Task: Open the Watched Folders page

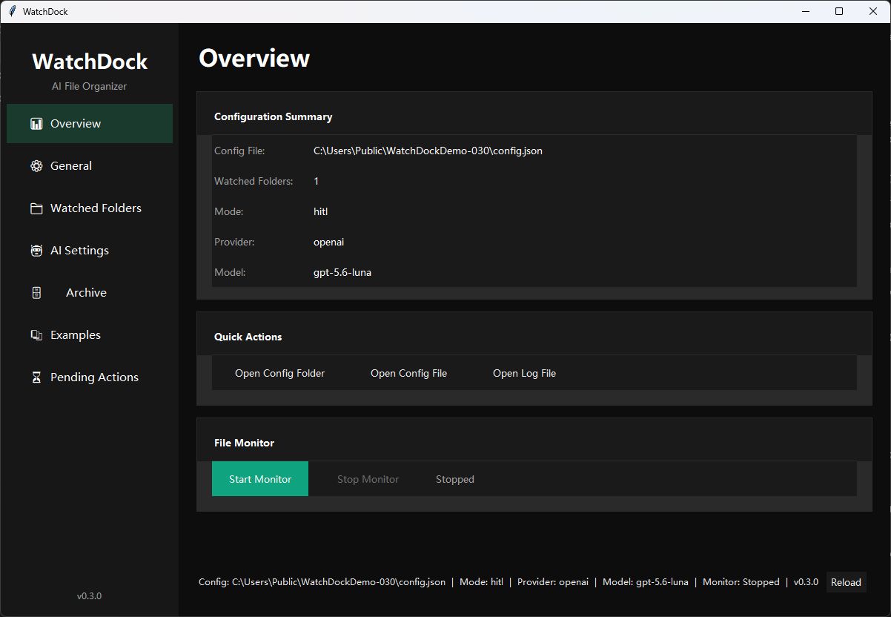Action: tap(90, 208)
